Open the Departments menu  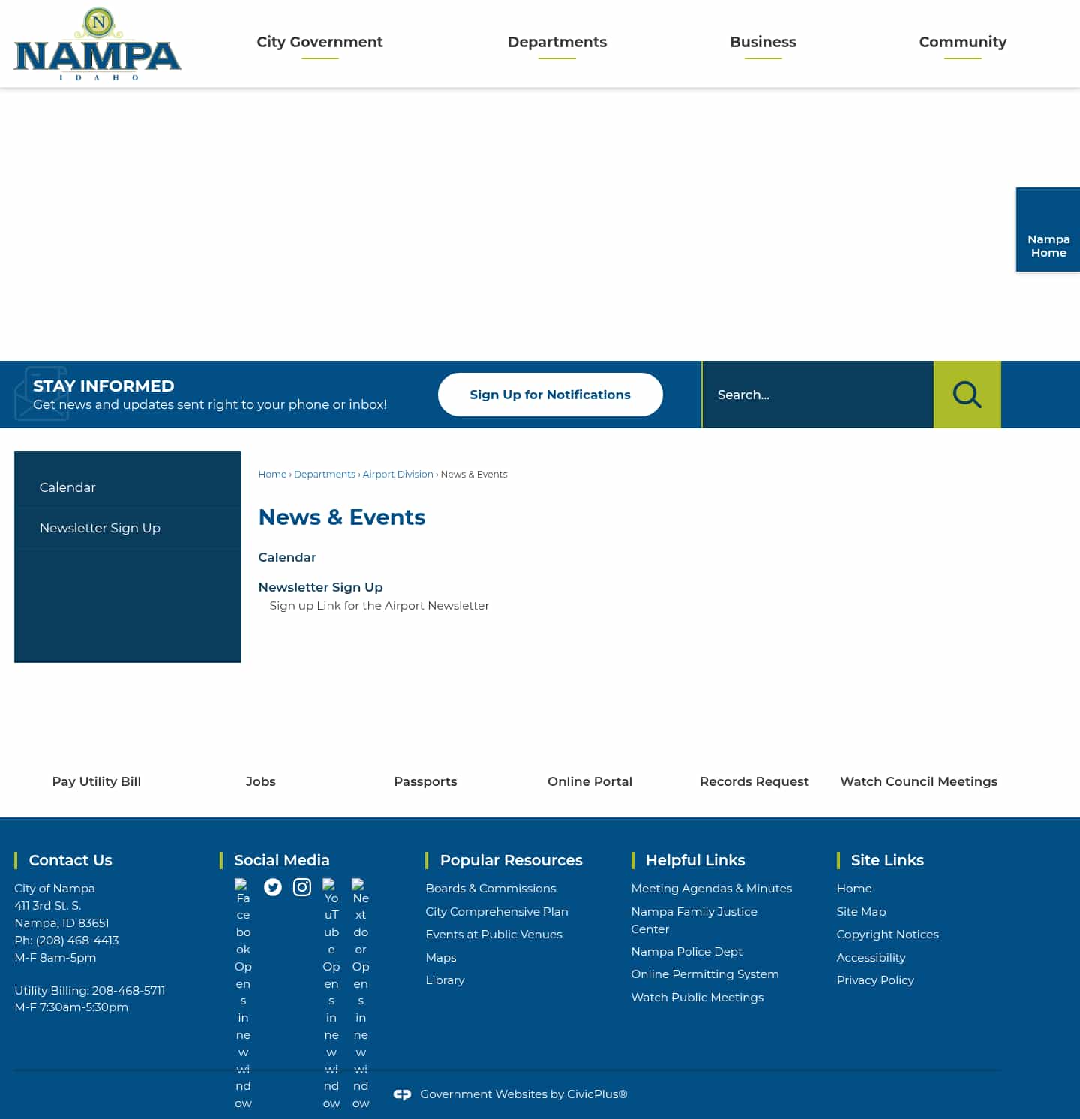point(557,43)
